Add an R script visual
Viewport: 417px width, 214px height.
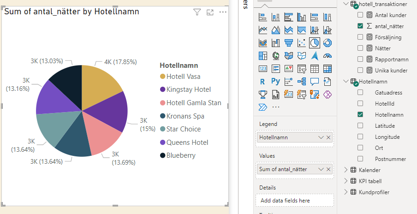click(x=263, y=82)
